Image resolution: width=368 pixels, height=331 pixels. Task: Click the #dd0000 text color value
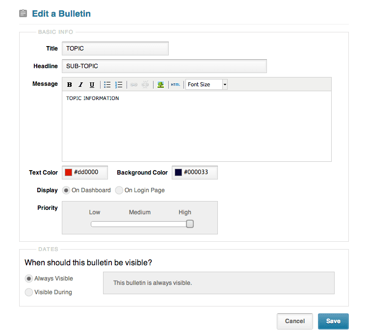[86, 172]
